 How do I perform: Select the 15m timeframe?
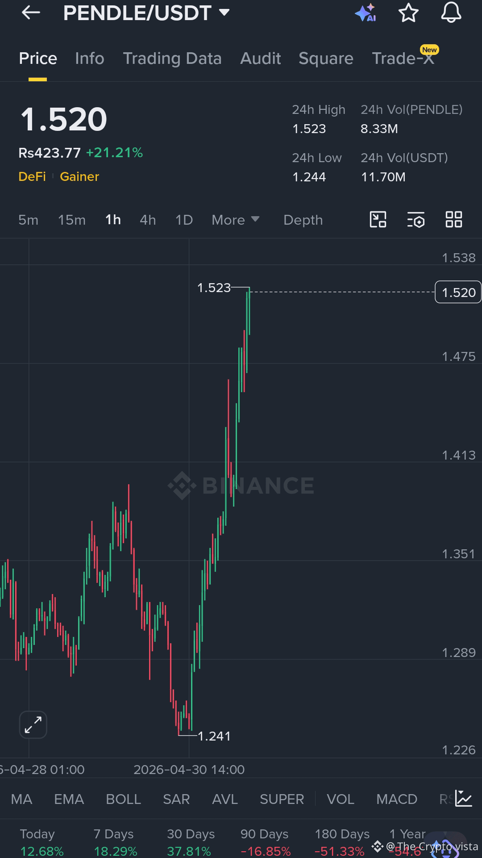(x=71, y=220)
